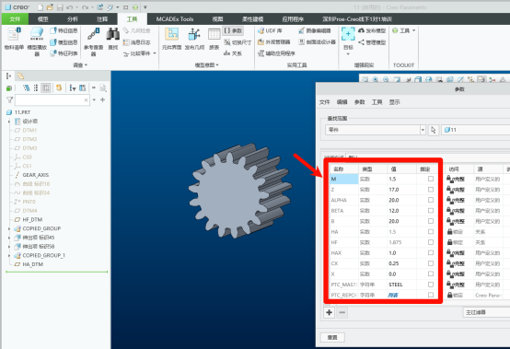Click 发布模型 publish model
The width and height of the screenshot is (510, 349).
coord(372,30)
